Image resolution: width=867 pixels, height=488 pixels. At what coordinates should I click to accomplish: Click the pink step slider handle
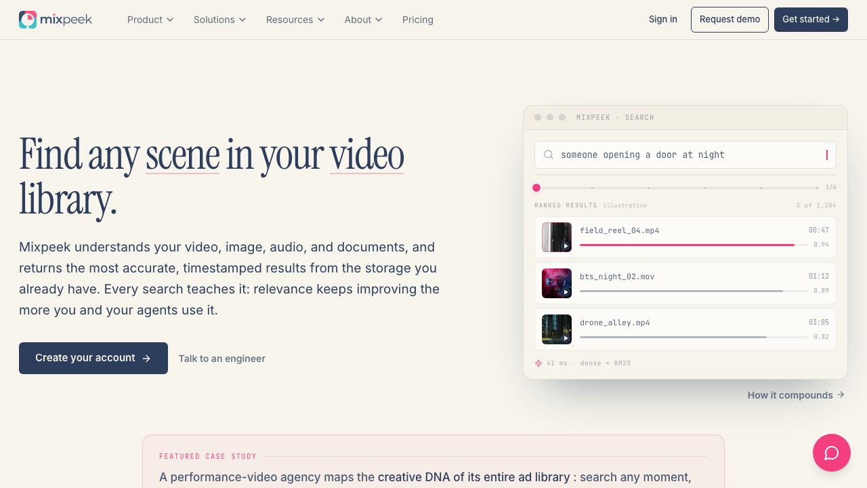pyautogui.click(x=536, y=188)
